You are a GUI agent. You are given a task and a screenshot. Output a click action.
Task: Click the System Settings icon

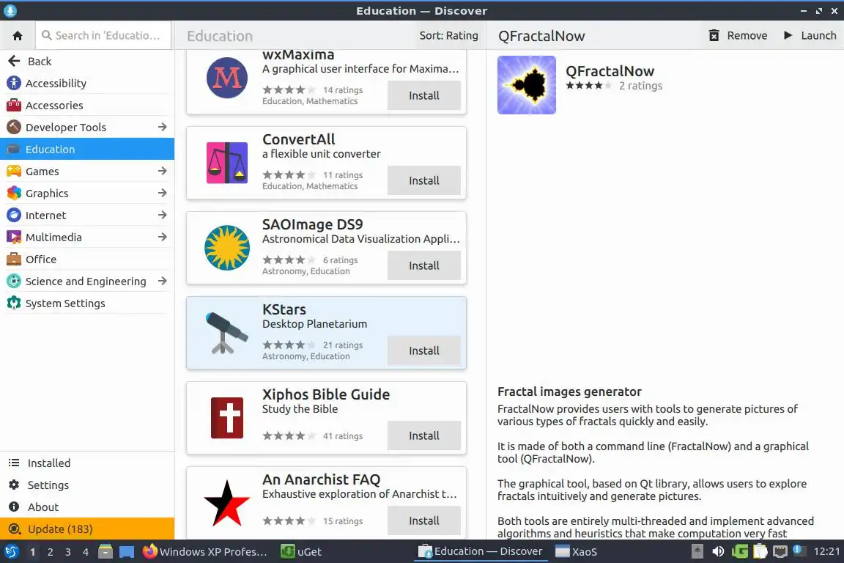13,303
